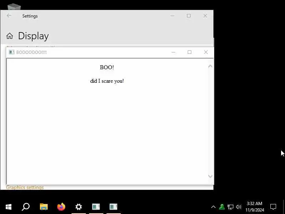285x214 pixels.
Task: Open Firefox from the taskbar
Action: pyautogui.click(x=61, y=207)
